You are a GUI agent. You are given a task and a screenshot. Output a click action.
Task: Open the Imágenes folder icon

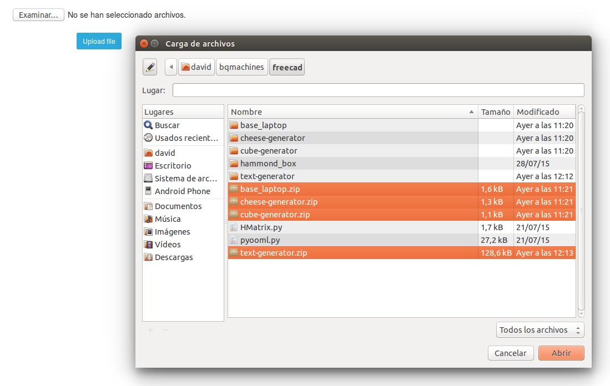point(148,232)
